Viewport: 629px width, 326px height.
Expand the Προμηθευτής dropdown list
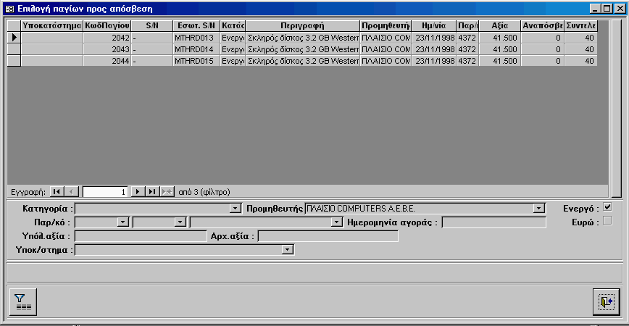point(538,209)
